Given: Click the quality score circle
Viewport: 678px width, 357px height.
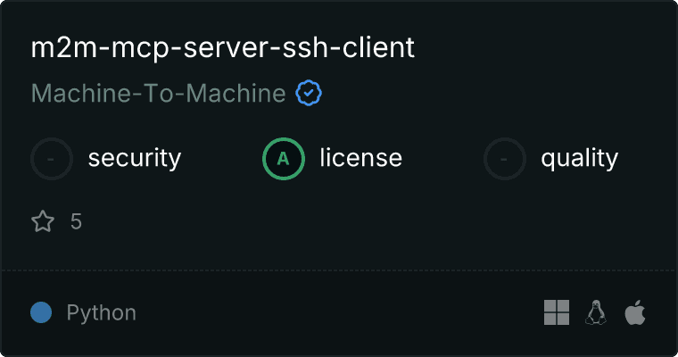Looking at the screenshot, I should click(x=505, y=159).
